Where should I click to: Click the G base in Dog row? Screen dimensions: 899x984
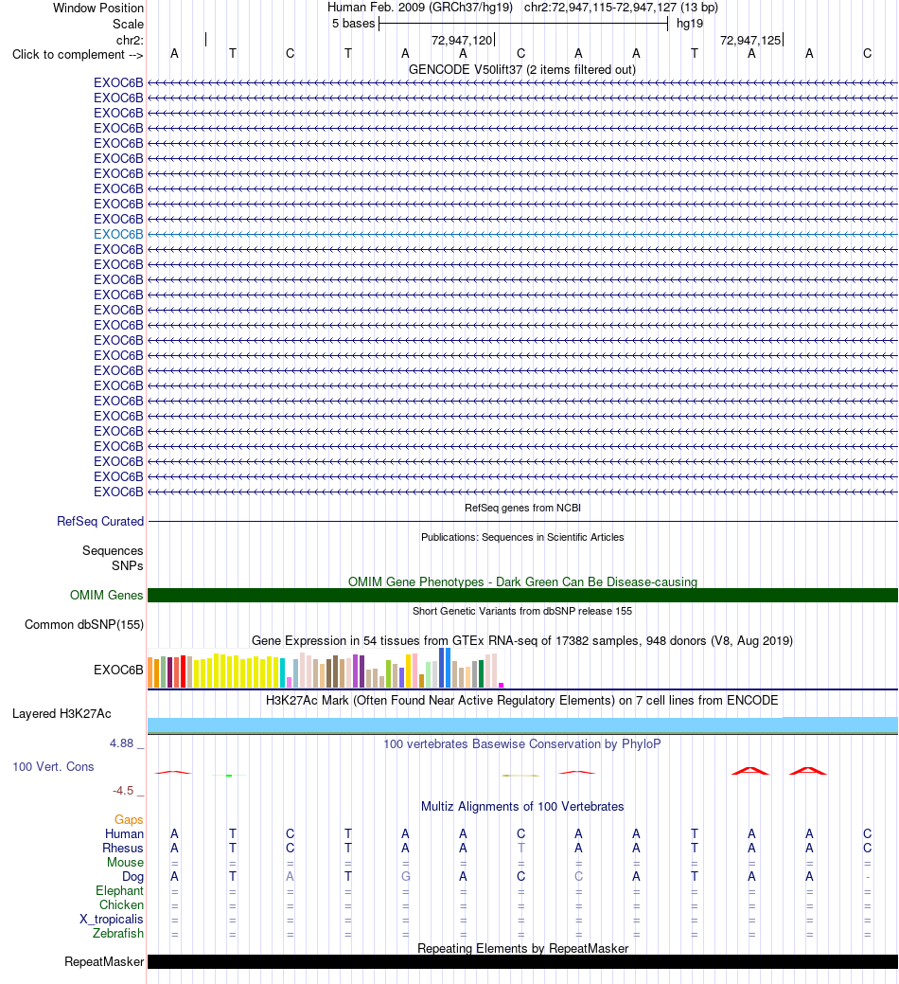tap(406, 877)
